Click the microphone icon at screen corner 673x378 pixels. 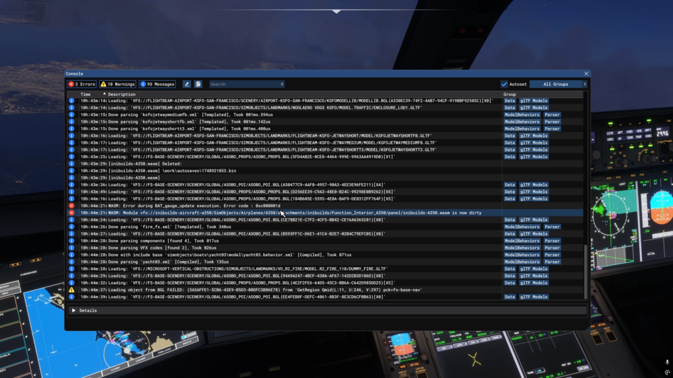point(667,362)
